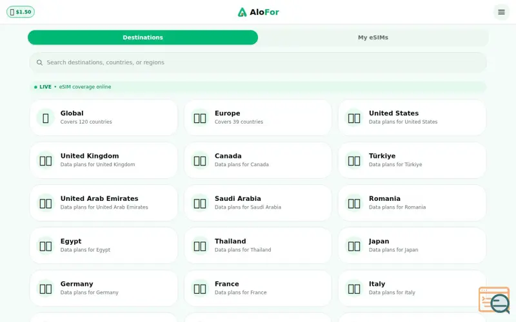Click "Data plans for Italy" text
516x322 pixels.
tap(392, 293)
